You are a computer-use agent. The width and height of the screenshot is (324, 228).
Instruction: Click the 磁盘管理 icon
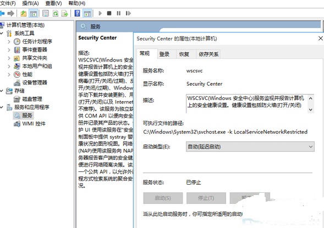tap(17, 99)
